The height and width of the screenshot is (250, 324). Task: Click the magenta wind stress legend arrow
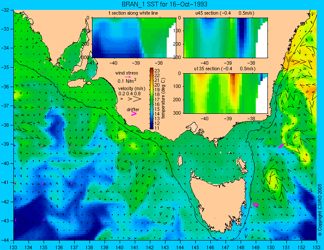click(x=128, y=77)
